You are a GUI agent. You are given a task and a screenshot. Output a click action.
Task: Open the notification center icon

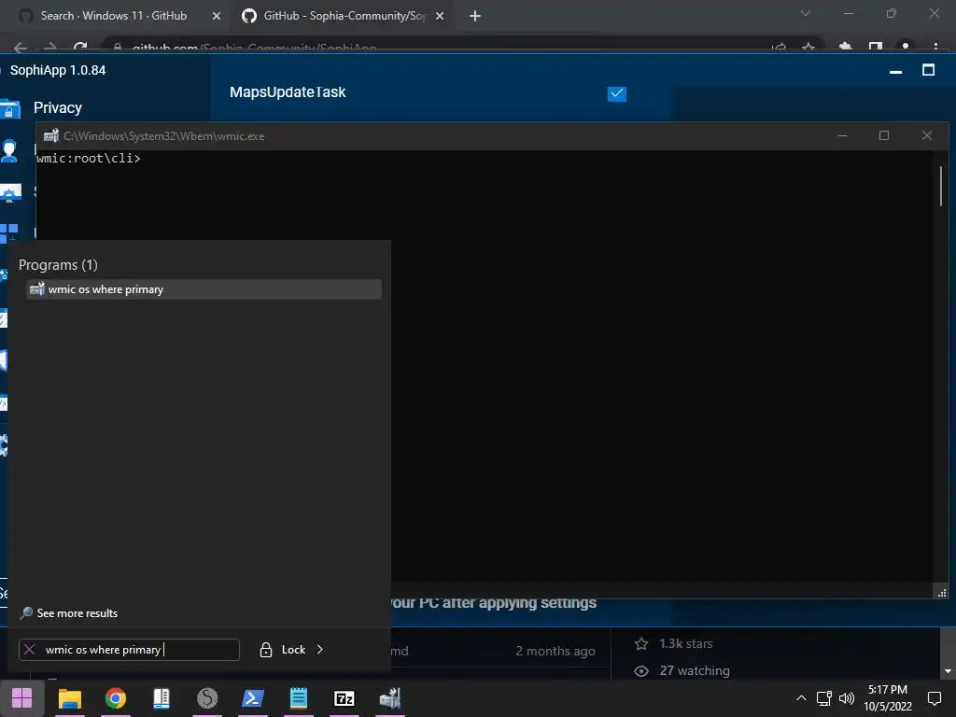click(x=934, y=698)
